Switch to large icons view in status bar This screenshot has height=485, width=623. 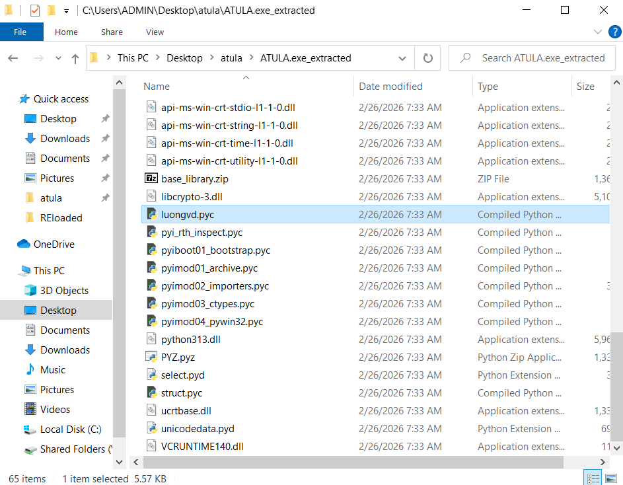point(611,478)
